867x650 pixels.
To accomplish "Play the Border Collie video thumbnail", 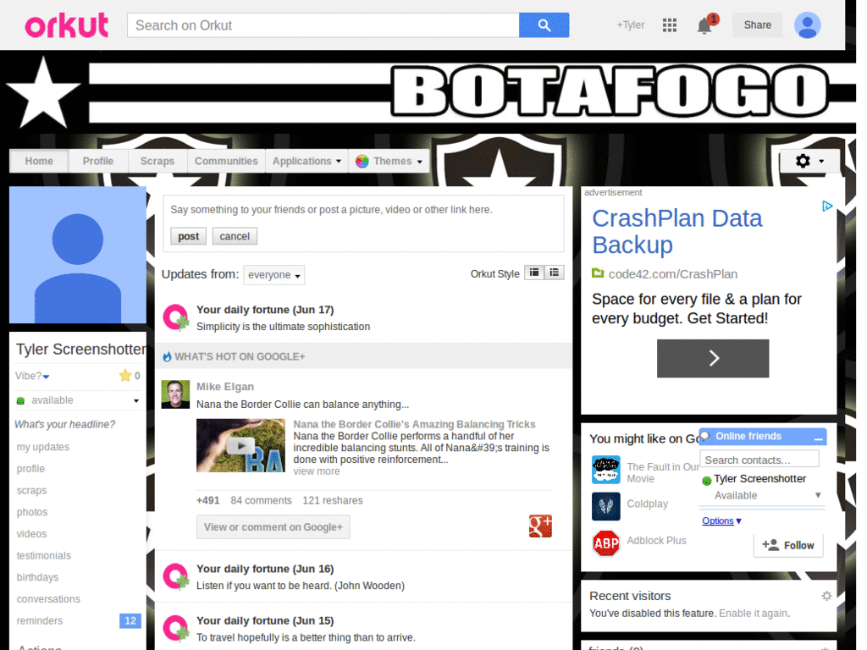I will (240, 445).
